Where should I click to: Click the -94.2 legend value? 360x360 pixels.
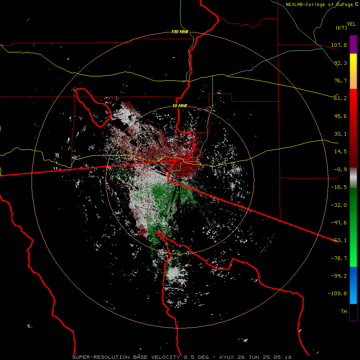(x=339, y=276)
